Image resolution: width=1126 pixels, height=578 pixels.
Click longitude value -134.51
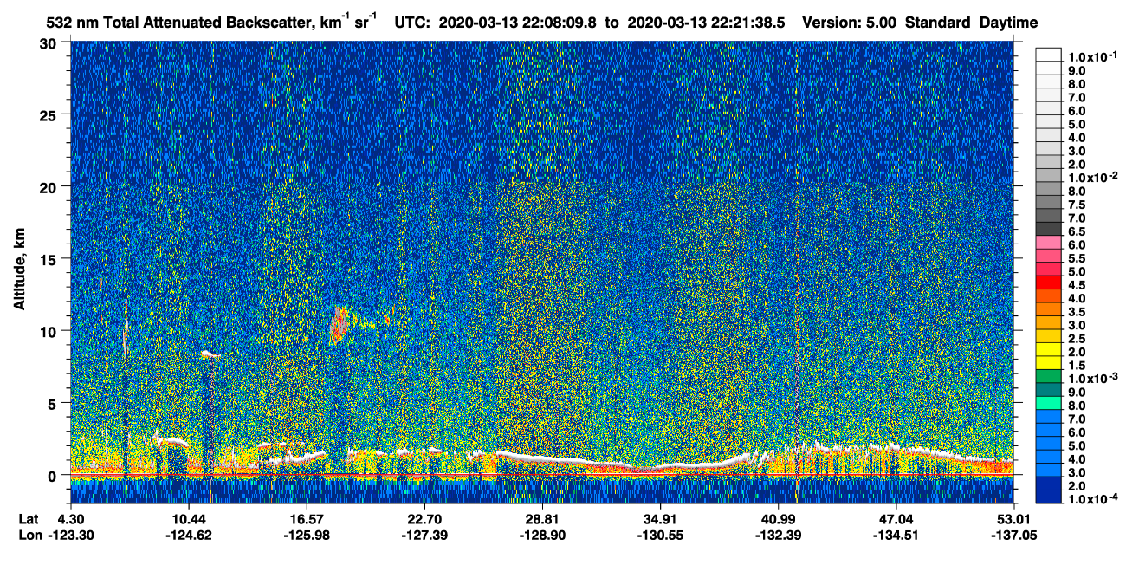896,535
